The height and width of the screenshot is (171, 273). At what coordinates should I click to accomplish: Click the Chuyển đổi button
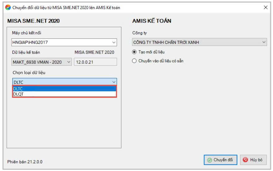[221, 160]
